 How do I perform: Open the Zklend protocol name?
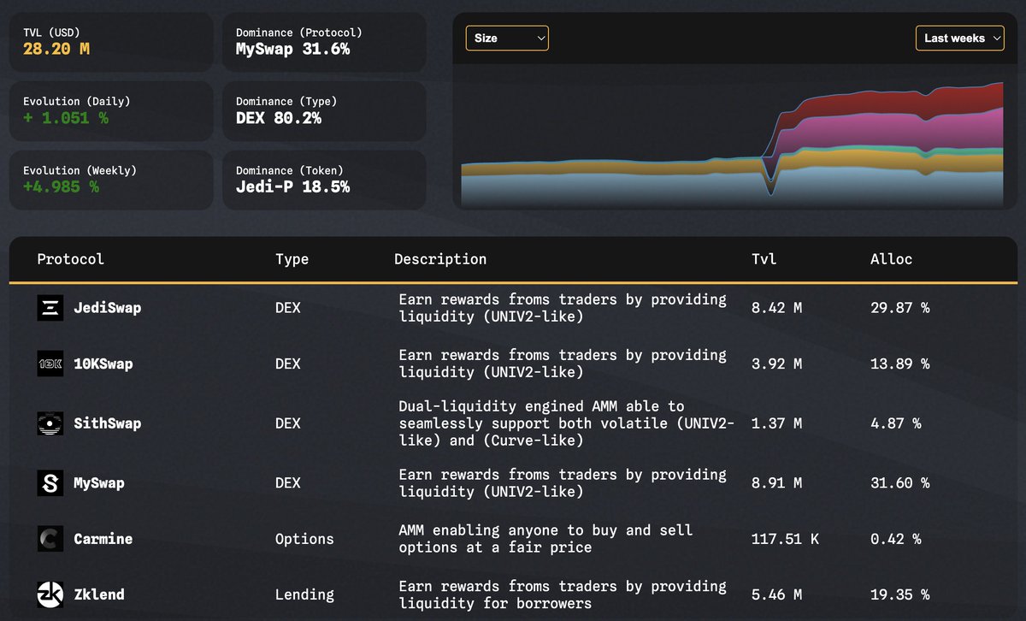coord(99,594)
